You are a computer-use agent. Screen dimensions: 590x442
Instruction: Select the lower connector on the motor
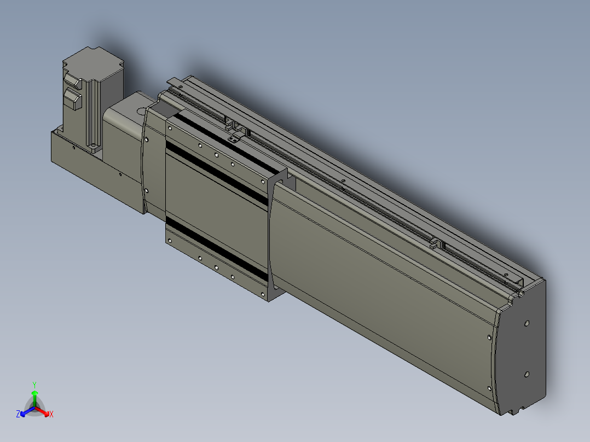tap(73, 100)
